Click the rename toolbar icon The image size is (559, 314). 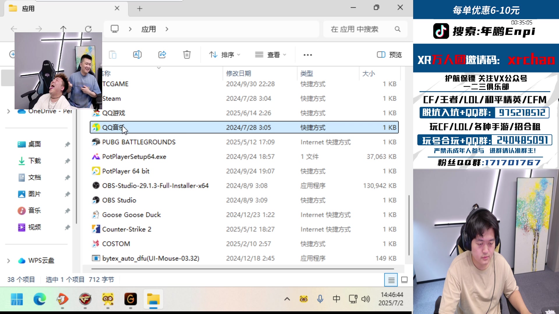click(x=137, y=54)
